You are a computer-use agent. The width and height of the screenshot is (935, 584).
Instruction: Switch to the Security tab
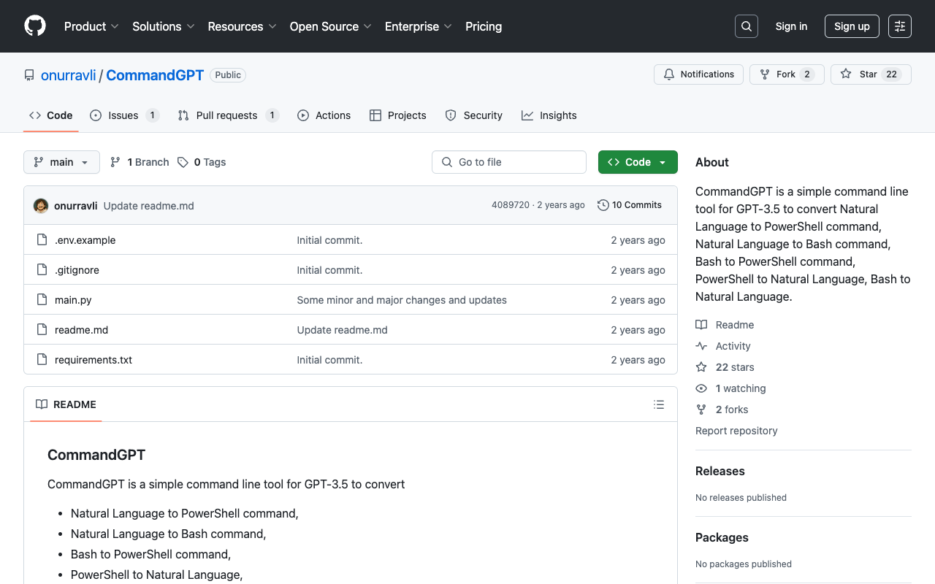coord(474,115)
